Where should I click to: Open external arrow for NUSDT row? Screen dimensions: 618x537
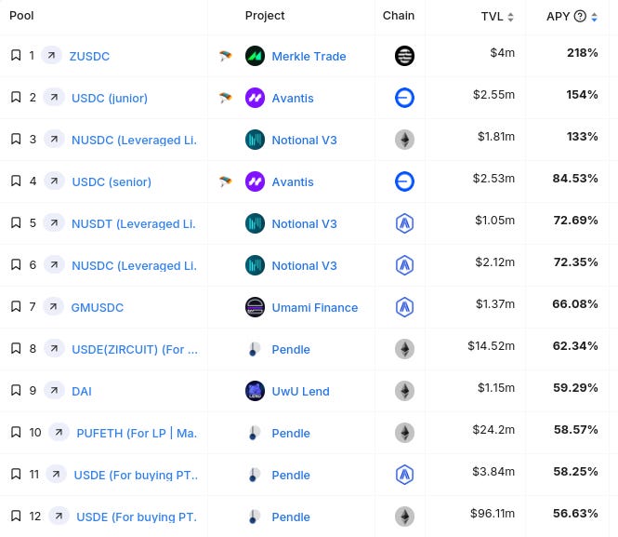pyautogui.click(x=54, y=223)
